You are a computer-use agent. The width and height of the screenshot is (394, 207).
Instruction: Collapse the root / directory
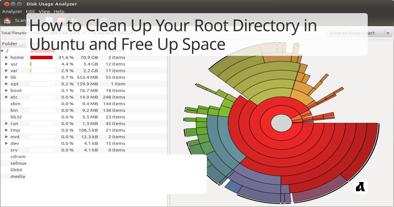coord(3,51)
